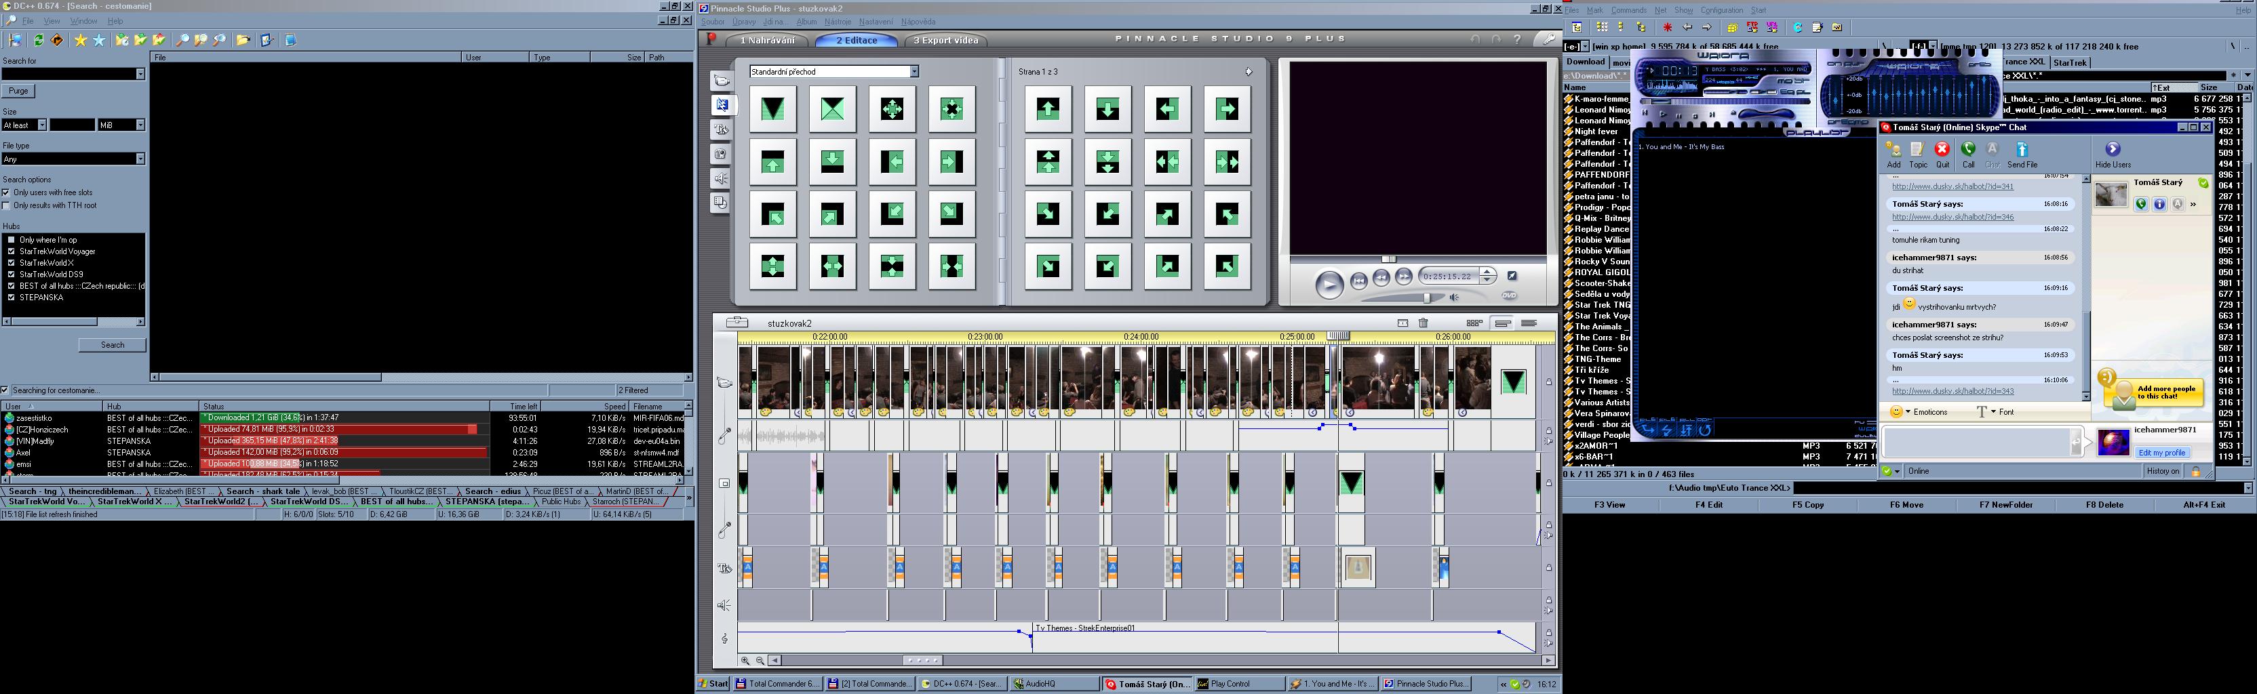This screenshot has height=694, width=2257.
Task: Uncheck STEPANSKA hub checkbox
Action: pyautogui.click(x=12, y=298)
